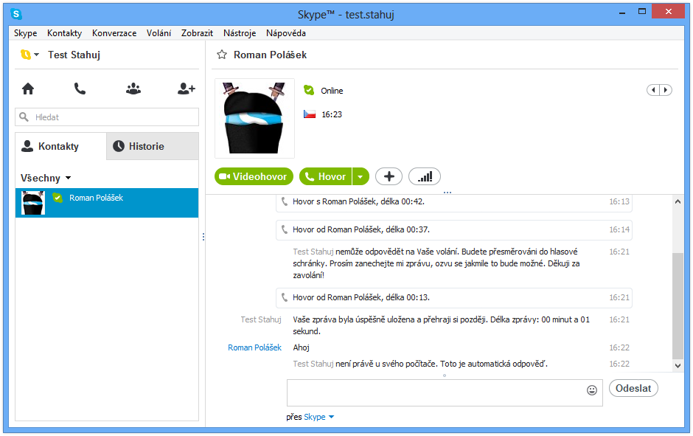The width and height of the screenshot is (693, 436).
Task: Select Roman Polášek in contact list
Action: pos(107,203)
